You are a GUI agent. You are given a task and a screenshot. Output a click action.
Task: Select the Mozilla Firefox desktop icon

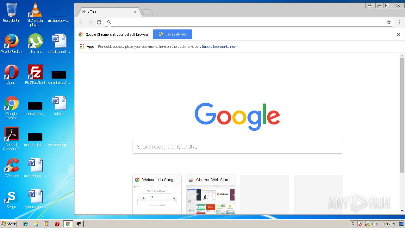[x=11, y=44]
